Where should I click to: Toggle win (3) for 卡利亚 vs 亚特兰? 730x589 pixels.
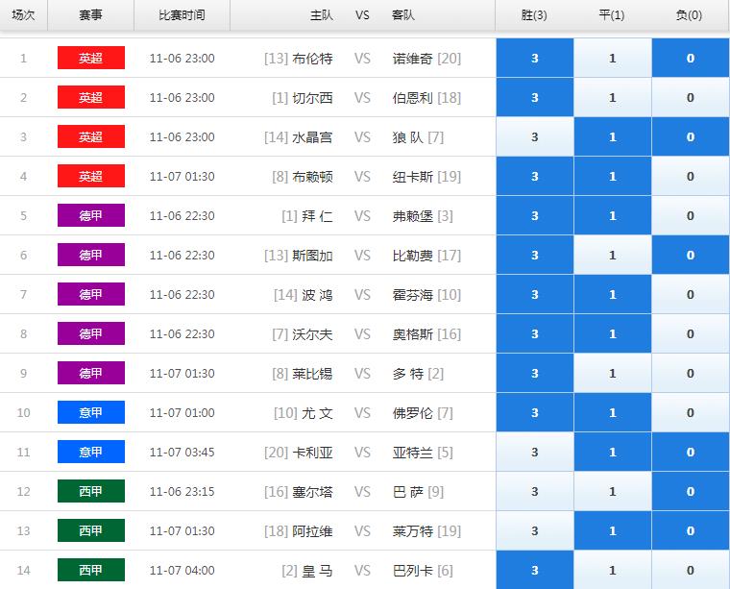tap(535, 452)
